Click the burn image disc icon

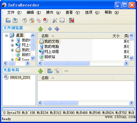pos(32,20)
